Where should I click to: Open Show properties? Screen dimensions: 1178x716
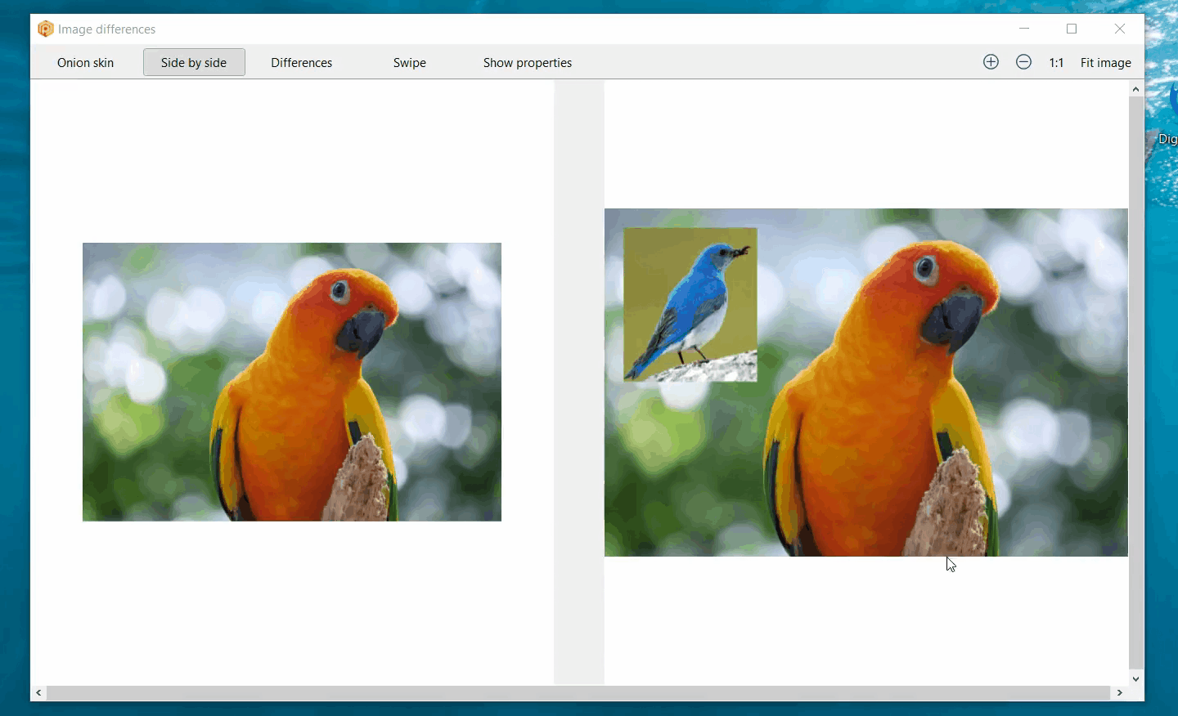528,62
